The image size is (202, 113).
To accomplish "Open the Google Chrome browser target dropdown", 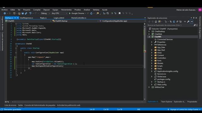I will tap(85, 13).
